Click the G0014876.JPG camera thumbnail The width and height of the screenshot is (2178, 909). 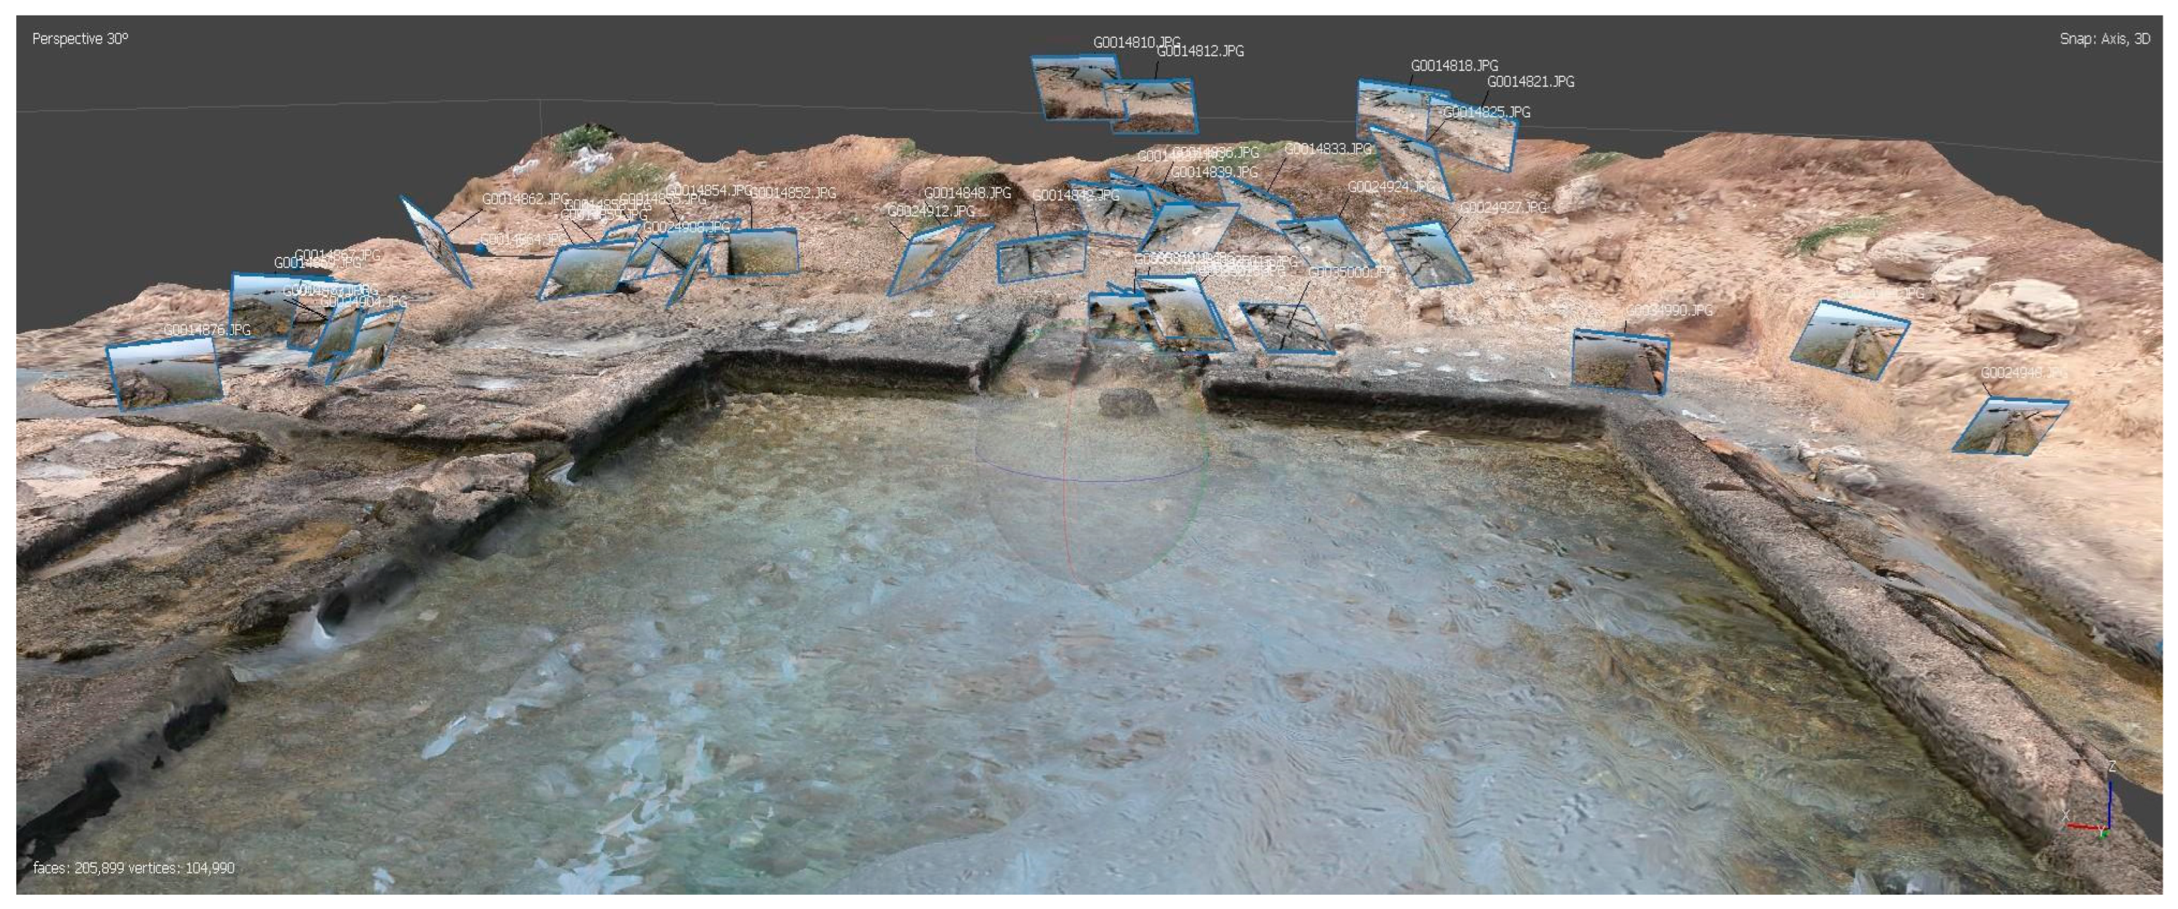pyautogui.click(x=165, y=373)
